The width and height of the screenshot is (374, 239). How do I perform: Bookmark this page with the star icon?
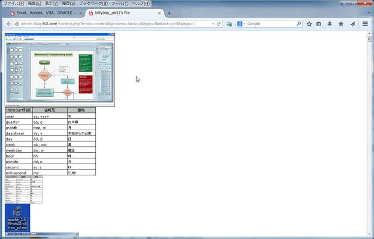[x=309, y=24]
